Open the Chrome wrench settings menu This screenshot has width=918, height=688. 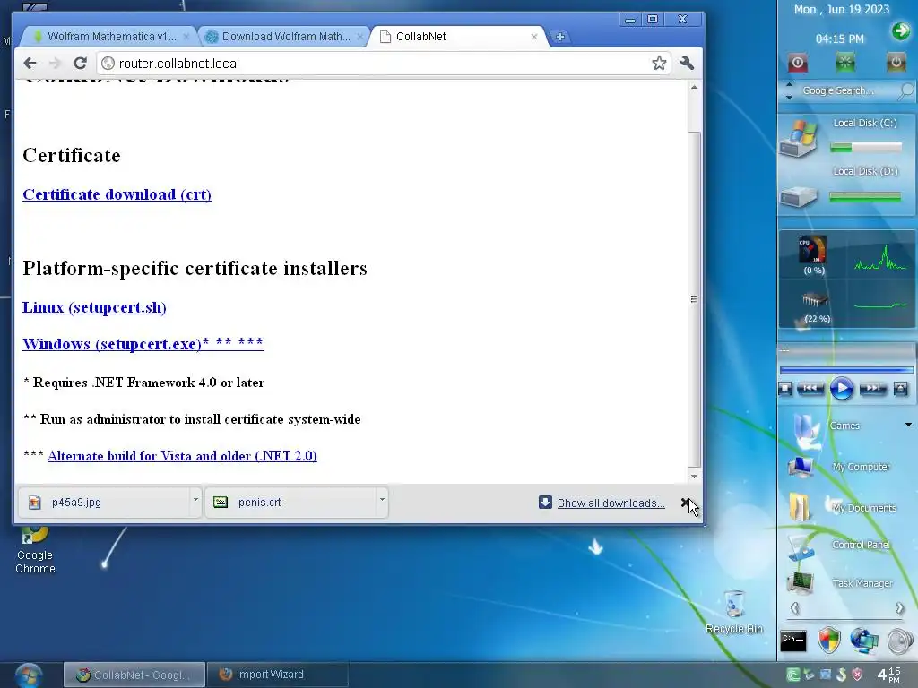(x=687, y=64)
